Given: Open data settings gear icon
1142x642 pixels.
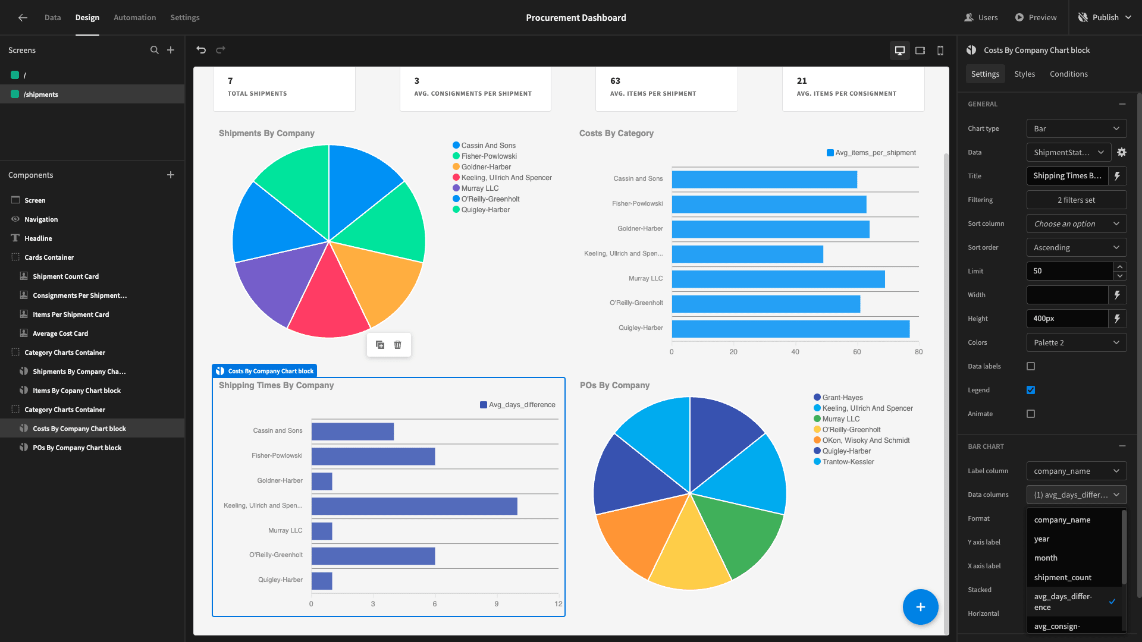Looking at the screenshot, I should (1122, 152).
